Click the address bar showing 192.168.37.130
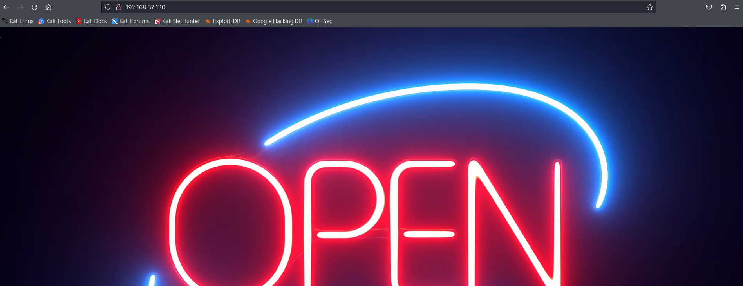 (x=379, y=7)
